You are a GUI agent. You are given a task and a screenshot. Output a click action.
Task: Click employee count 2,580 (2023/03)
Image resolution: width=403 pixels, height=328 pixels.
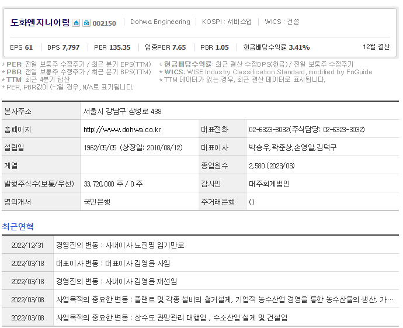[x=272, y=165]
